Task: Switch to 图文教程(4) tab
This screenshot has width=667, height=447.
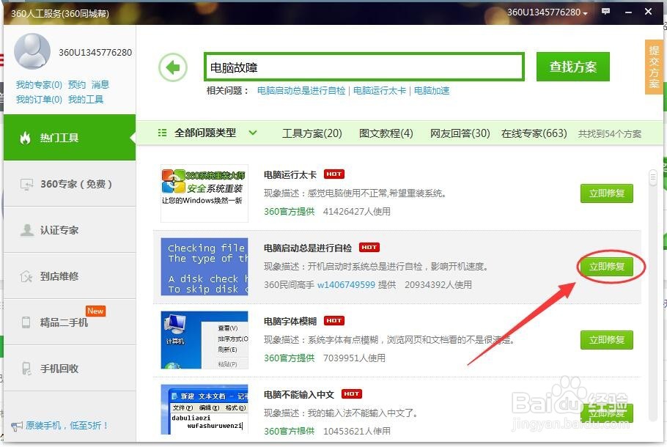Action: [386, 133]
